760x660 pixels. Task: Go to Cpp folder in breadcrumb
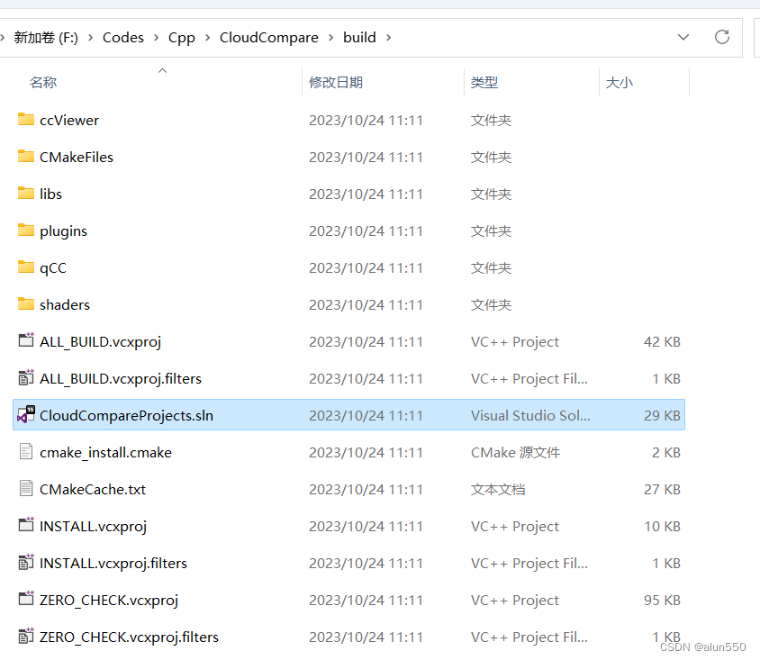point(182,38)
